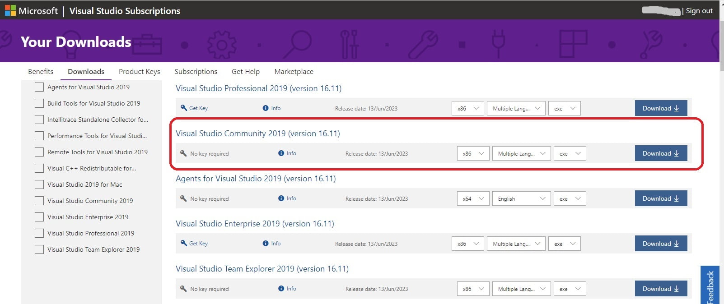724x304 pixels.
Task: Switch to the Product Keys tab
Action: (139, 71)
